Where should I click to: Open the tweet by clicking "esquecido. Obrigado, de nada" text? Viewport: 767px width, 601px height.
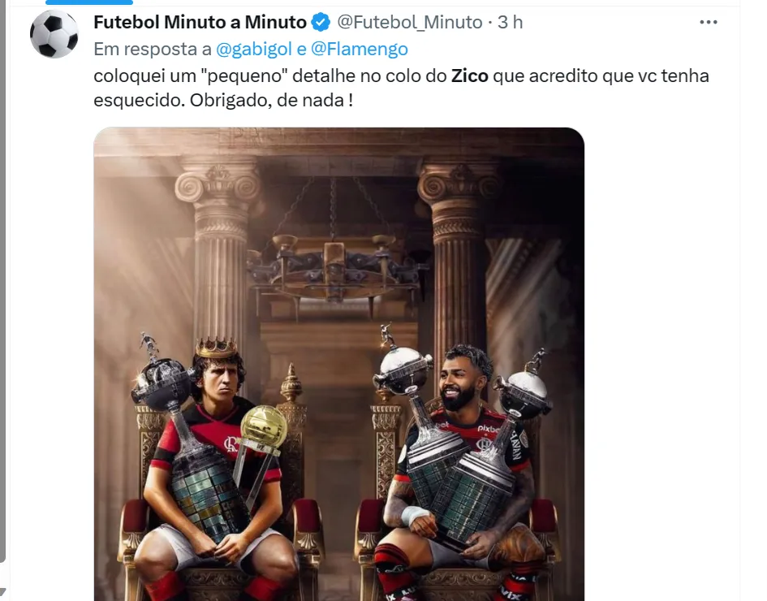[x=223, y=101]
